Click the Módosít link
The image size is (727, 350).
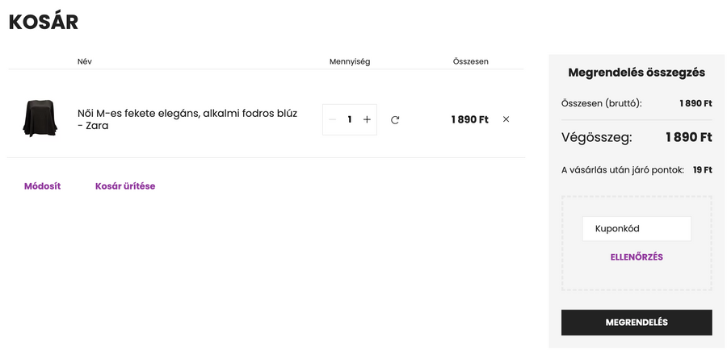pyautogui.click(x=42, y=186)
